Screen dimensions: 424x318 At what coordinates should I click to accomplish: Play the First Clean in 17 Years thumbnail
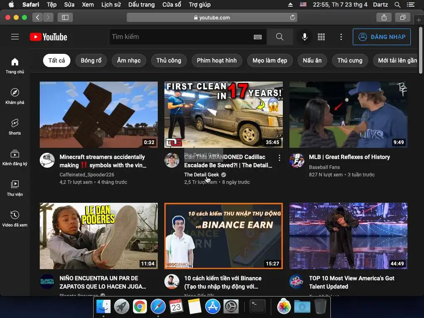pos(224,115)
